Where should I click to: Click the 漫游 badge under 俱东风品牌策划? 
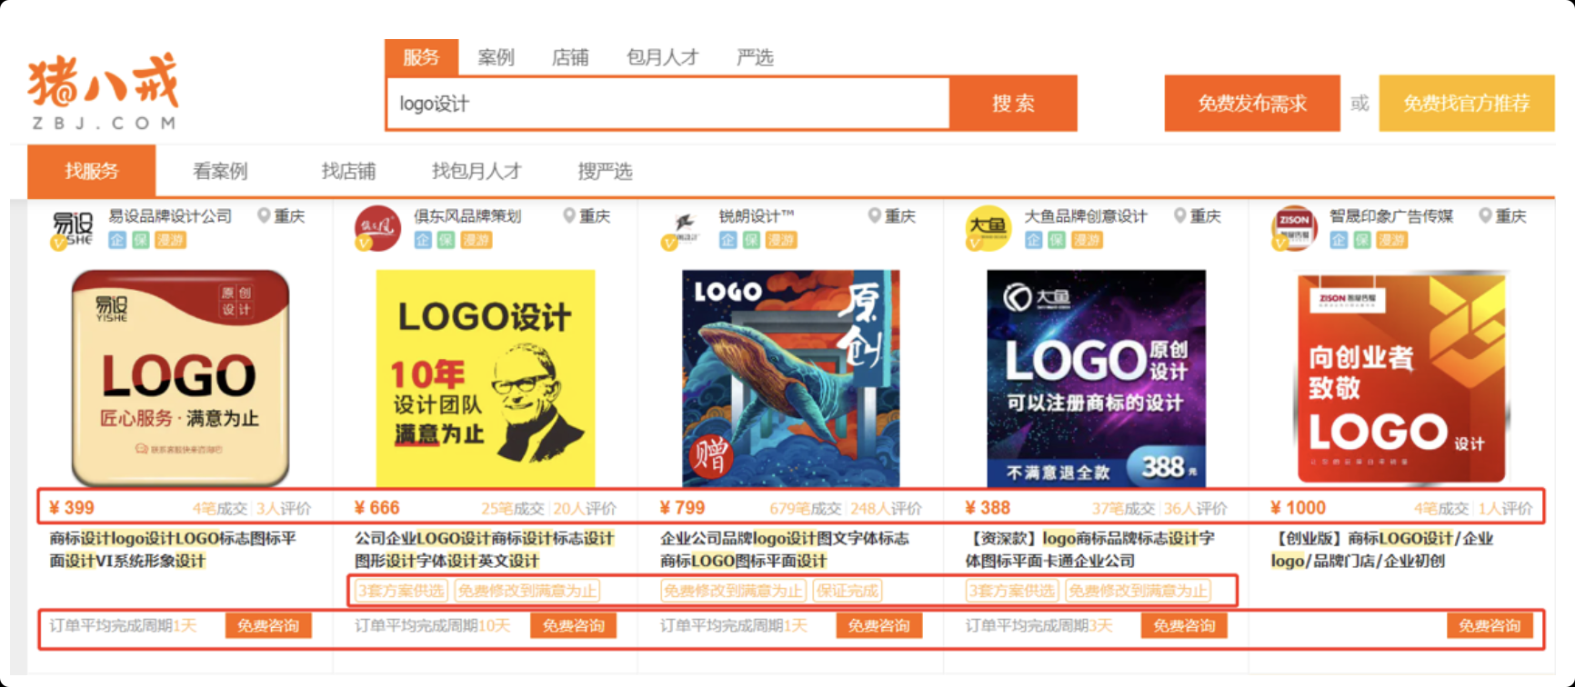pos(477,240)
